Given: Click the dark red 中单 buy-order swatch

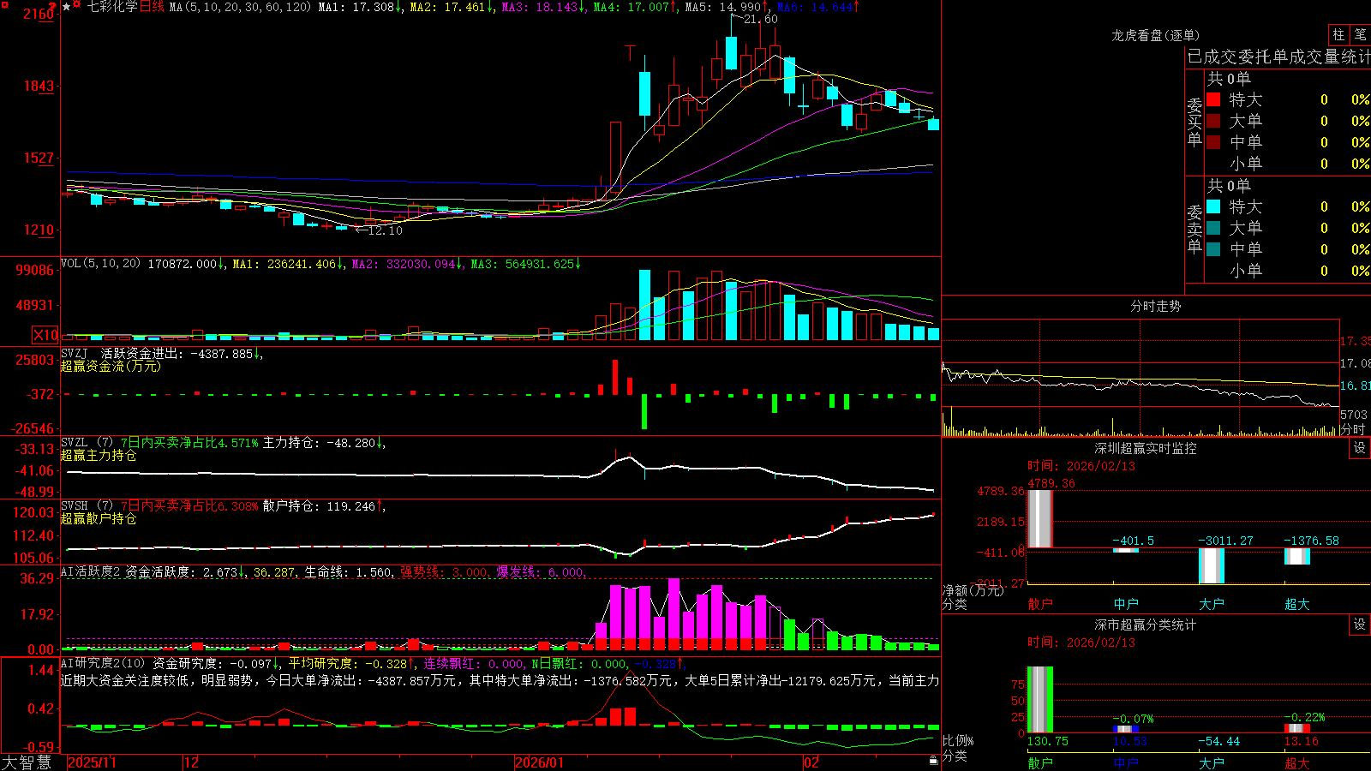Looking at the screenshot, I should [1213, 142].
